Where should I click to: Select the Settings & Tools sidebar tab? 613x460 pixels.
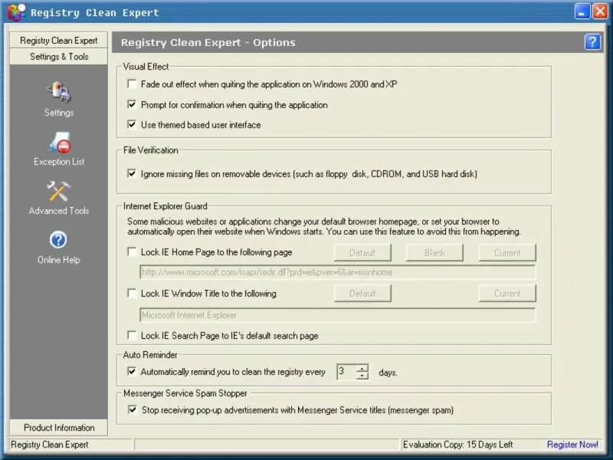click(59, 57)
